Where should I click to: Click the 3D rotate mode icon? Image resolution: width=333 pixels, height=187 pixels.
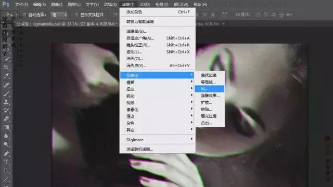pyautogui.click(x=258, y=15)
